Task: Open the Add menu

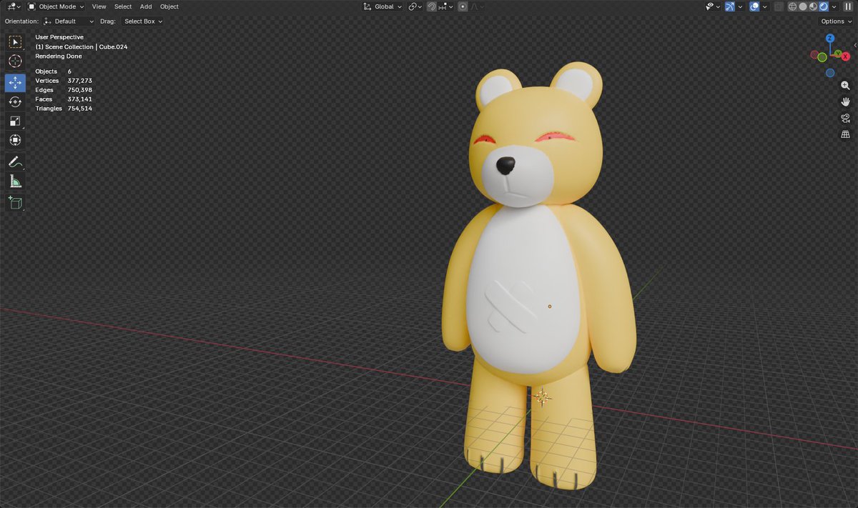Action: pyautogui.click(x=146, y=6)
